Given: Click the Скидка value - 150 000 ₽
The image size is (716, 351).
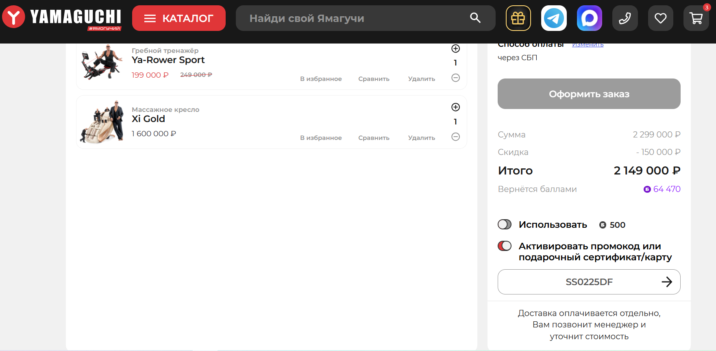Looking at the screenshot, I should (x=658, y=152).
